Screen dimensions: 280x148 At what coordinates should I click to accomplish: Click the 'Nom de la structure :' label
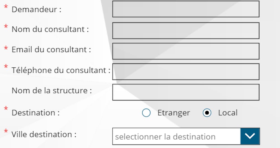52,91
